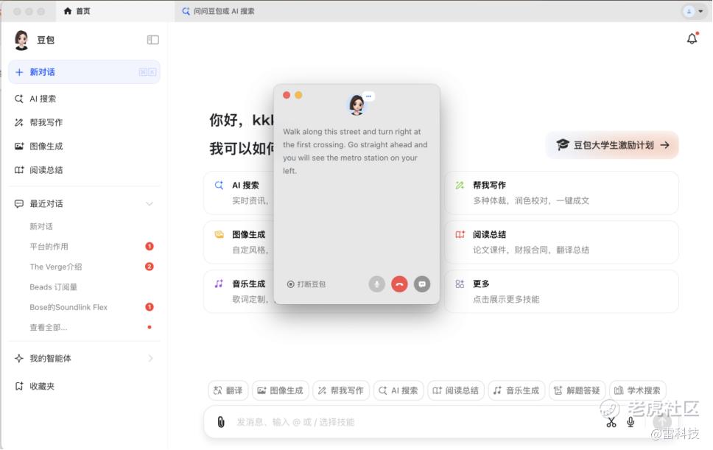Click the scissors screenshot icon
Image resolution: width=713 pixels, height=450 pixels.
[x=611, y=422]
